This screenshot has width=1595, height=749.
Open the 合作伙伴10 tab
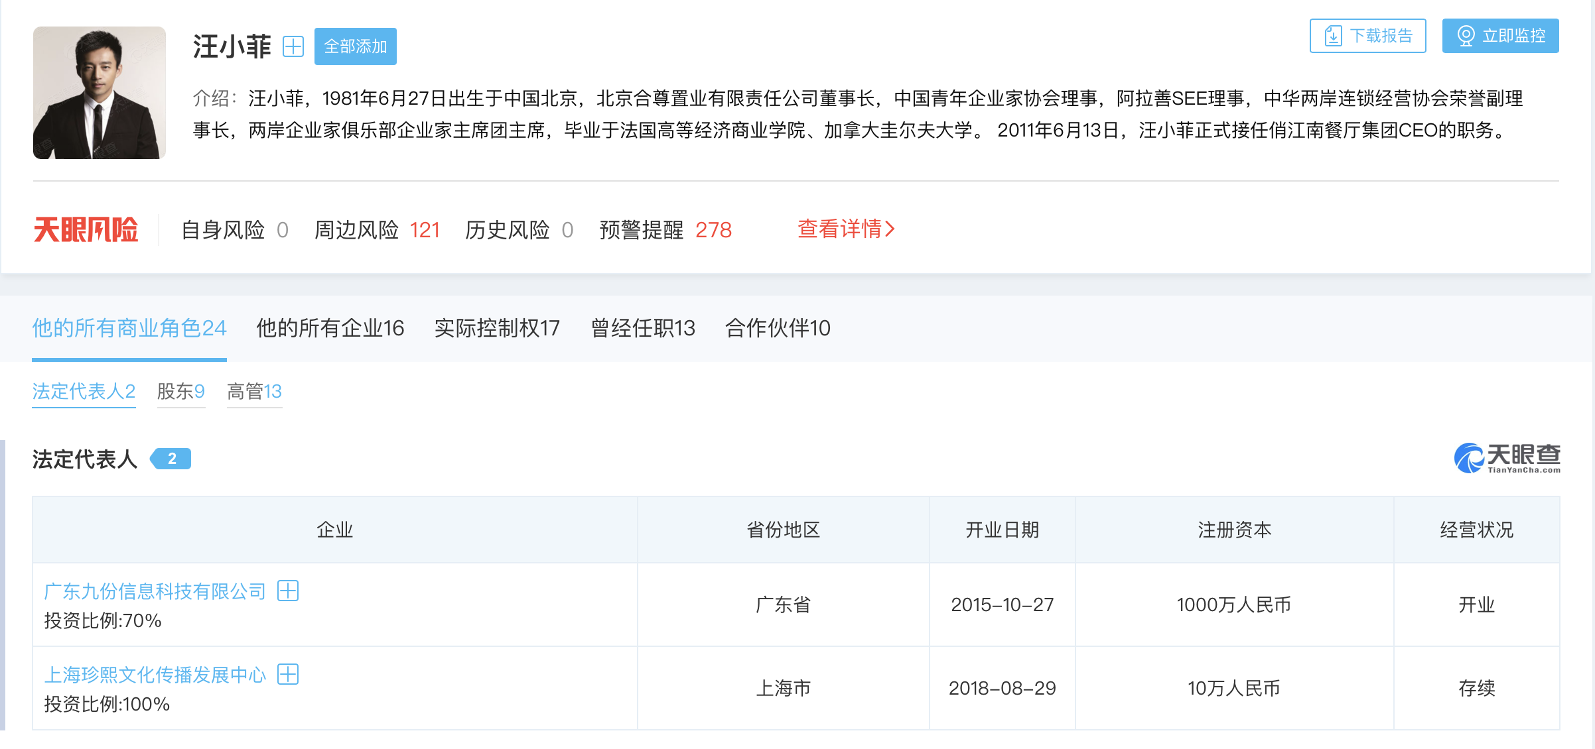[x=777, y=328]
